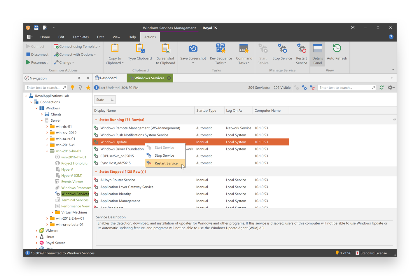Click the Save Screenshot camera icon
Image resolution: width=420 pixels, height=280 pixels.
(193, 49)
